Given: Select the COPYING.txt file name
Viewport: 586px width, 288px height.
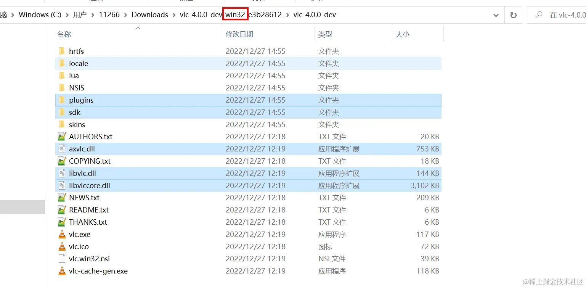Looking at the screenshot, I should (x=90, y=161).
